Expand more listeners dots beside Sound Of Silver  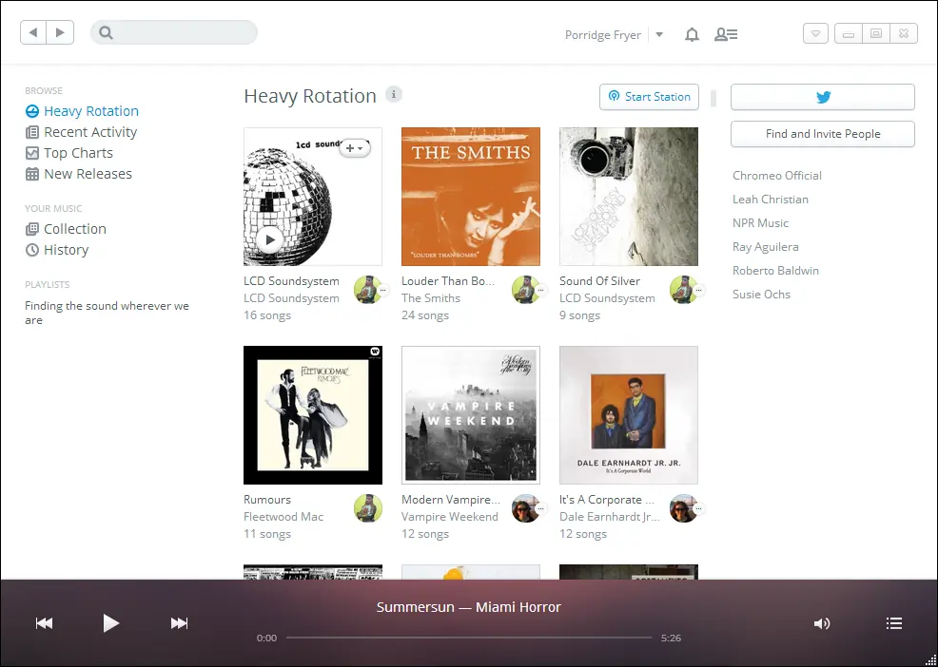pos(698,291)
